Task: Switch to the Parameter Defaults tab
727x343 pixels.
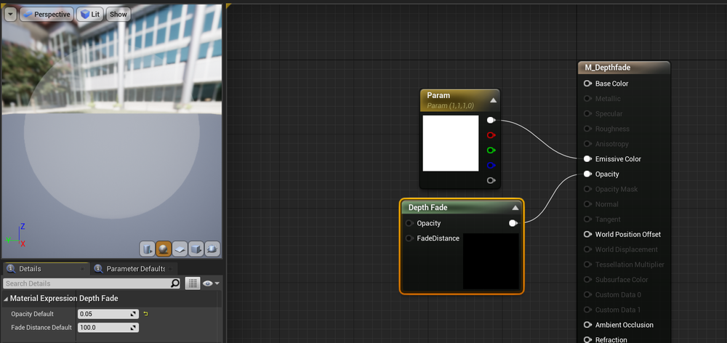Action: 135,269
